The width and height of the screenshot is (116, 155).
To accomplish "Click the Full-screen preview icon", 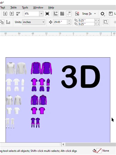I will (x=47, y=14).
